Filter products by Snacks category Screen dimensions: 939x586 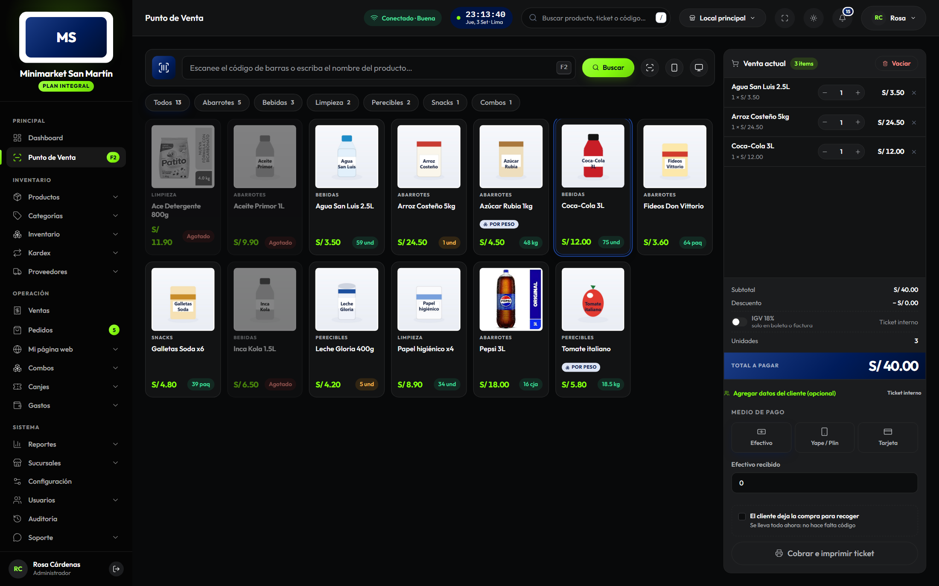[445, 102]
